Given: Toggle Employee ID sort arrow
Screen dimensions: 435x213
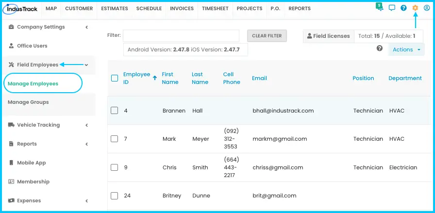Looking at the screenshot, I should pyautogui.click(x=155, y=78).
